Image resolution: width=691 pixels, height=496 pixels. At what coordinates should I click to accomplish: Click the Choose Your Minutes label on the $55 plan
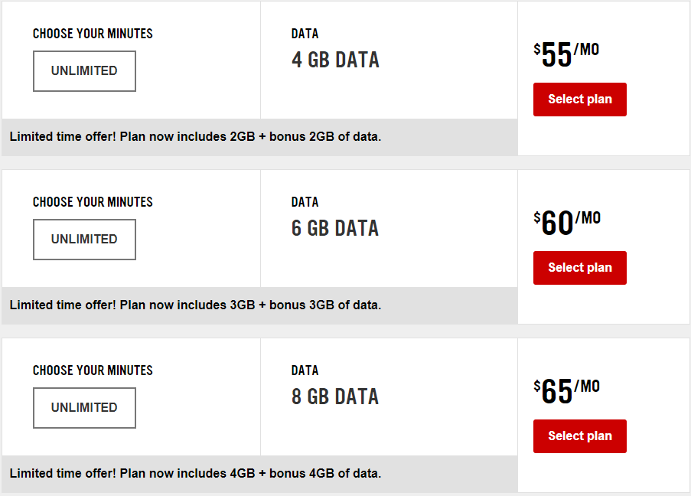93,34
